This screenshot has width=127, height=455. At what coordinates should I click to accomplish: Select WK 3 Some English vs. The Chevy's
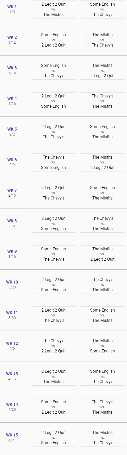53,71
